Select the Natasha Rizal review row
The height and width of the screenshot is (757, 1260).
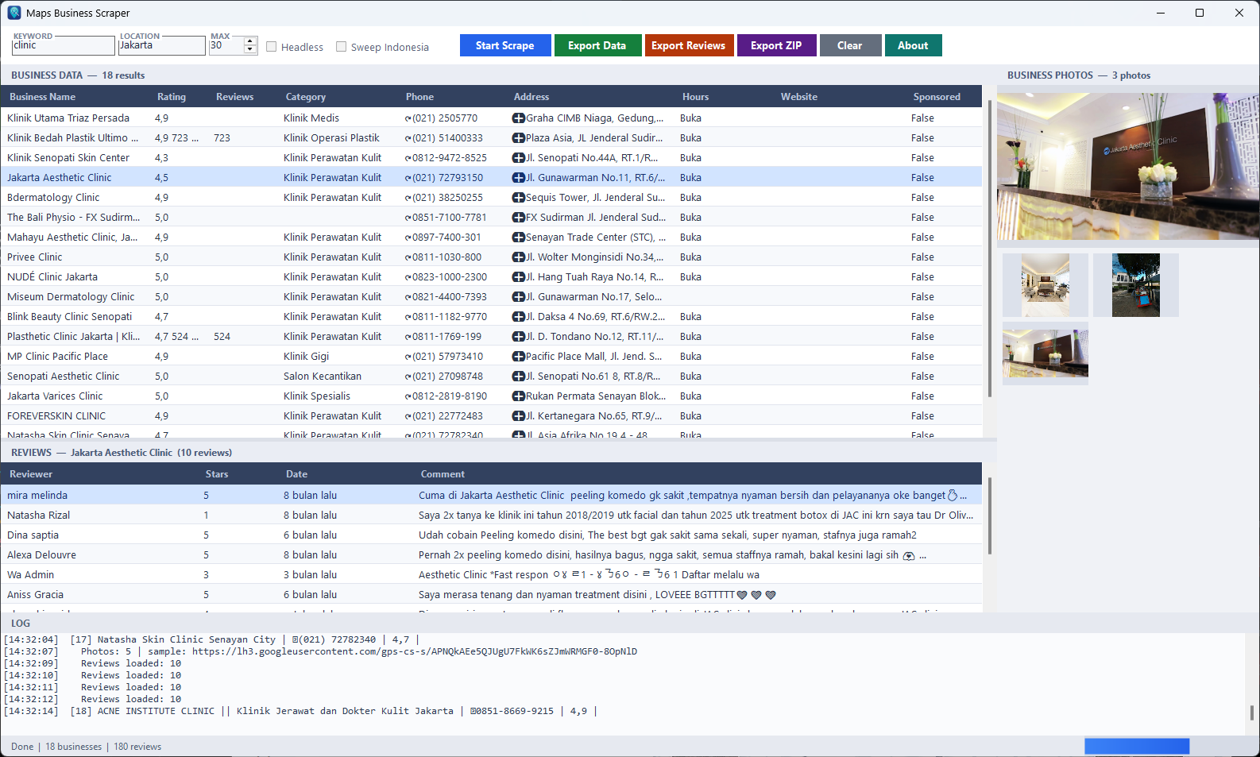(491, 515)
